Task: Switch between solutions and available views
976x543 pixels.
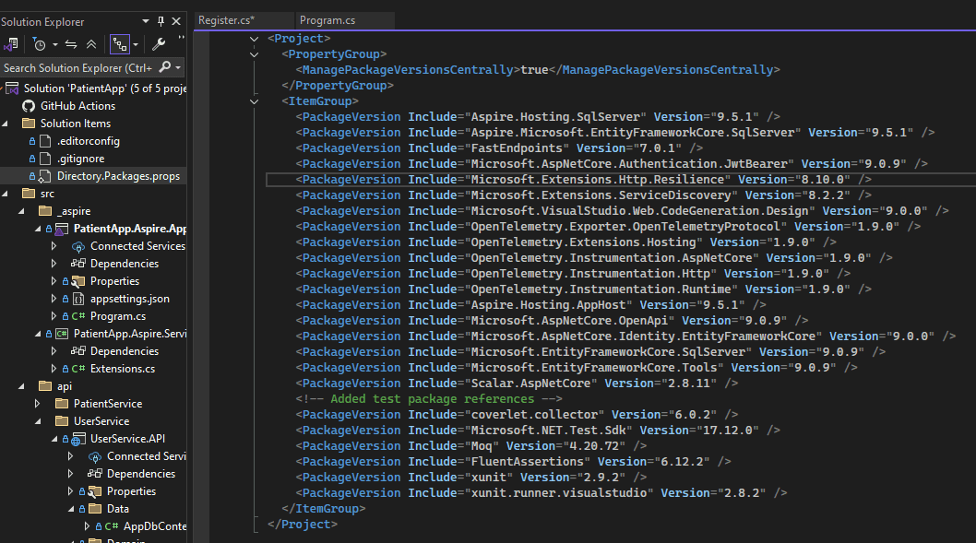Action: 11,43
